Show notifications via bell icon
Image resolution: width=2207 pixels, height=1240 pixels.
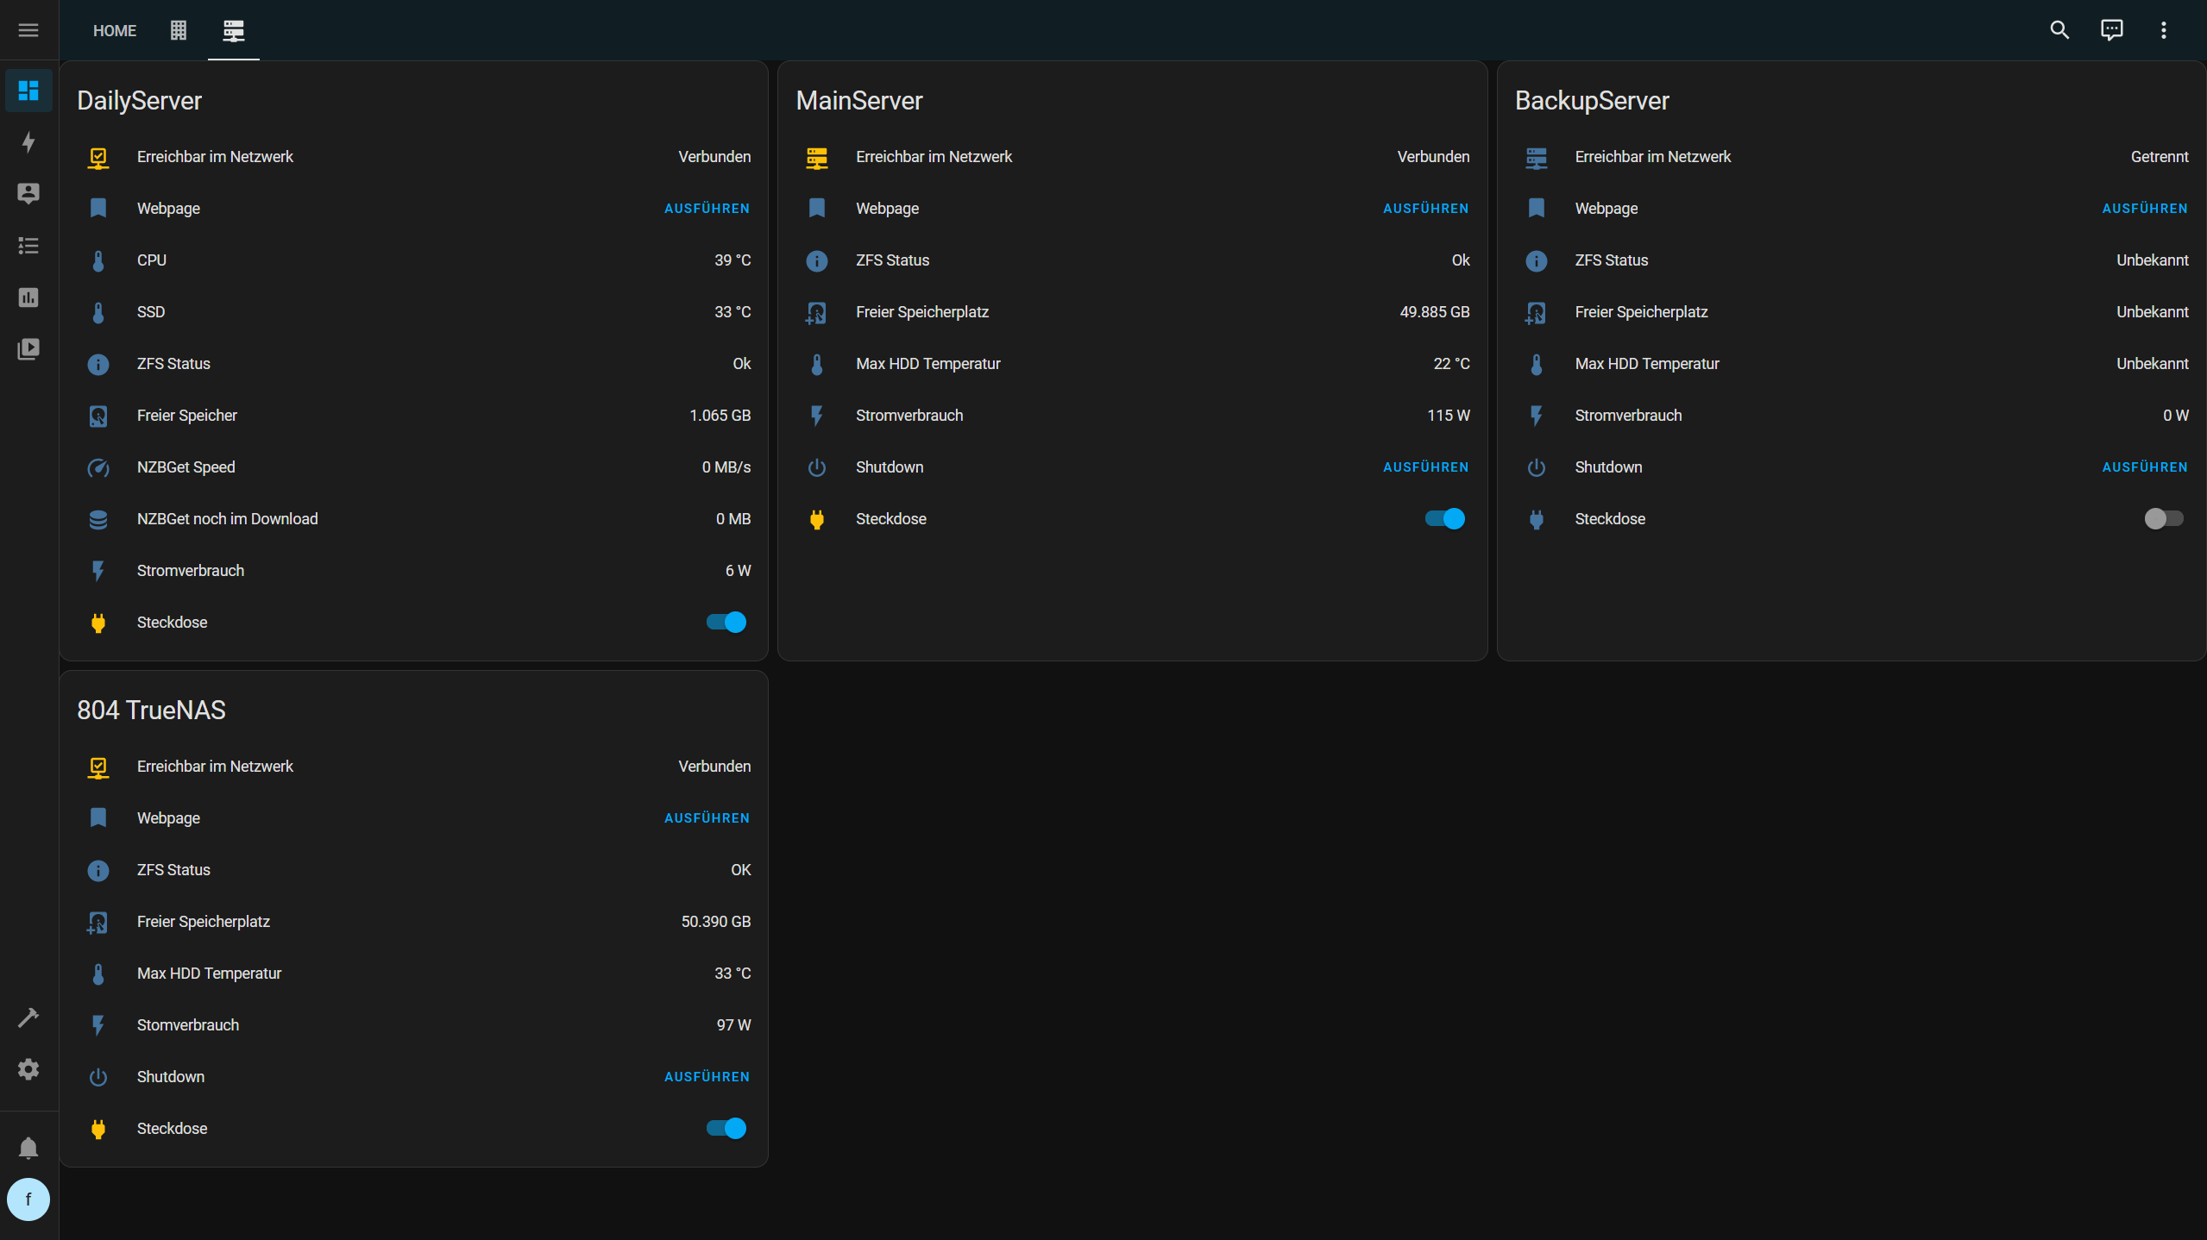tap(28, 1148)
